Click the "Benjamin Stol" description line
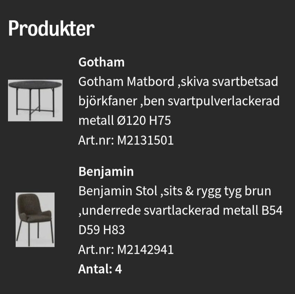The height and width of the screenshot is (294, 295). 174,191
